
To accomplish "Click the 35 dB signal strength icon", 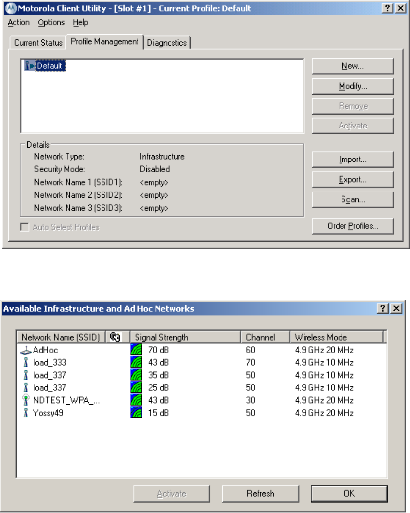I will pyautogui.click(x=136, y=375).
